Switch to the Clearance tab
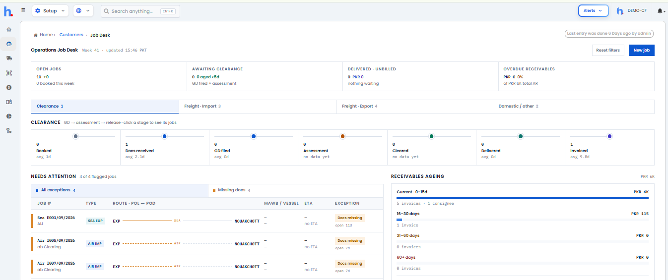This screenshot has width=668, height=280. pos(105,107)
